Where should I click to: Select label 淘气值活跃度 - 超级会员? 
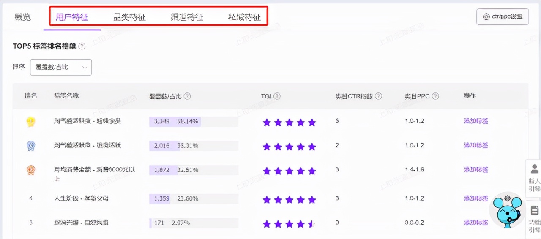click(87, 121)
